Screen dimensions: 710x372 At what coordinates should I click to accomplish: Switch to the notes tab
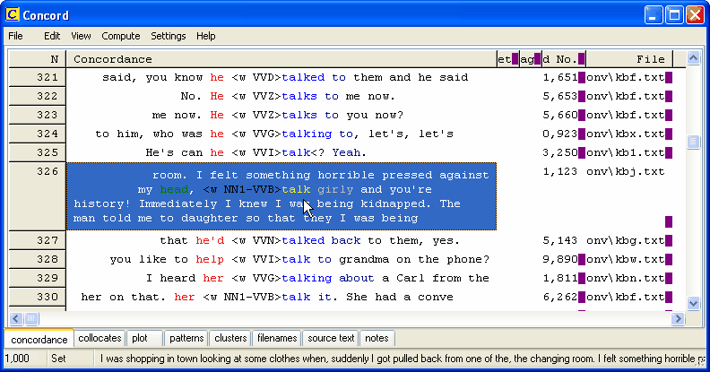[x=377, y=338]
